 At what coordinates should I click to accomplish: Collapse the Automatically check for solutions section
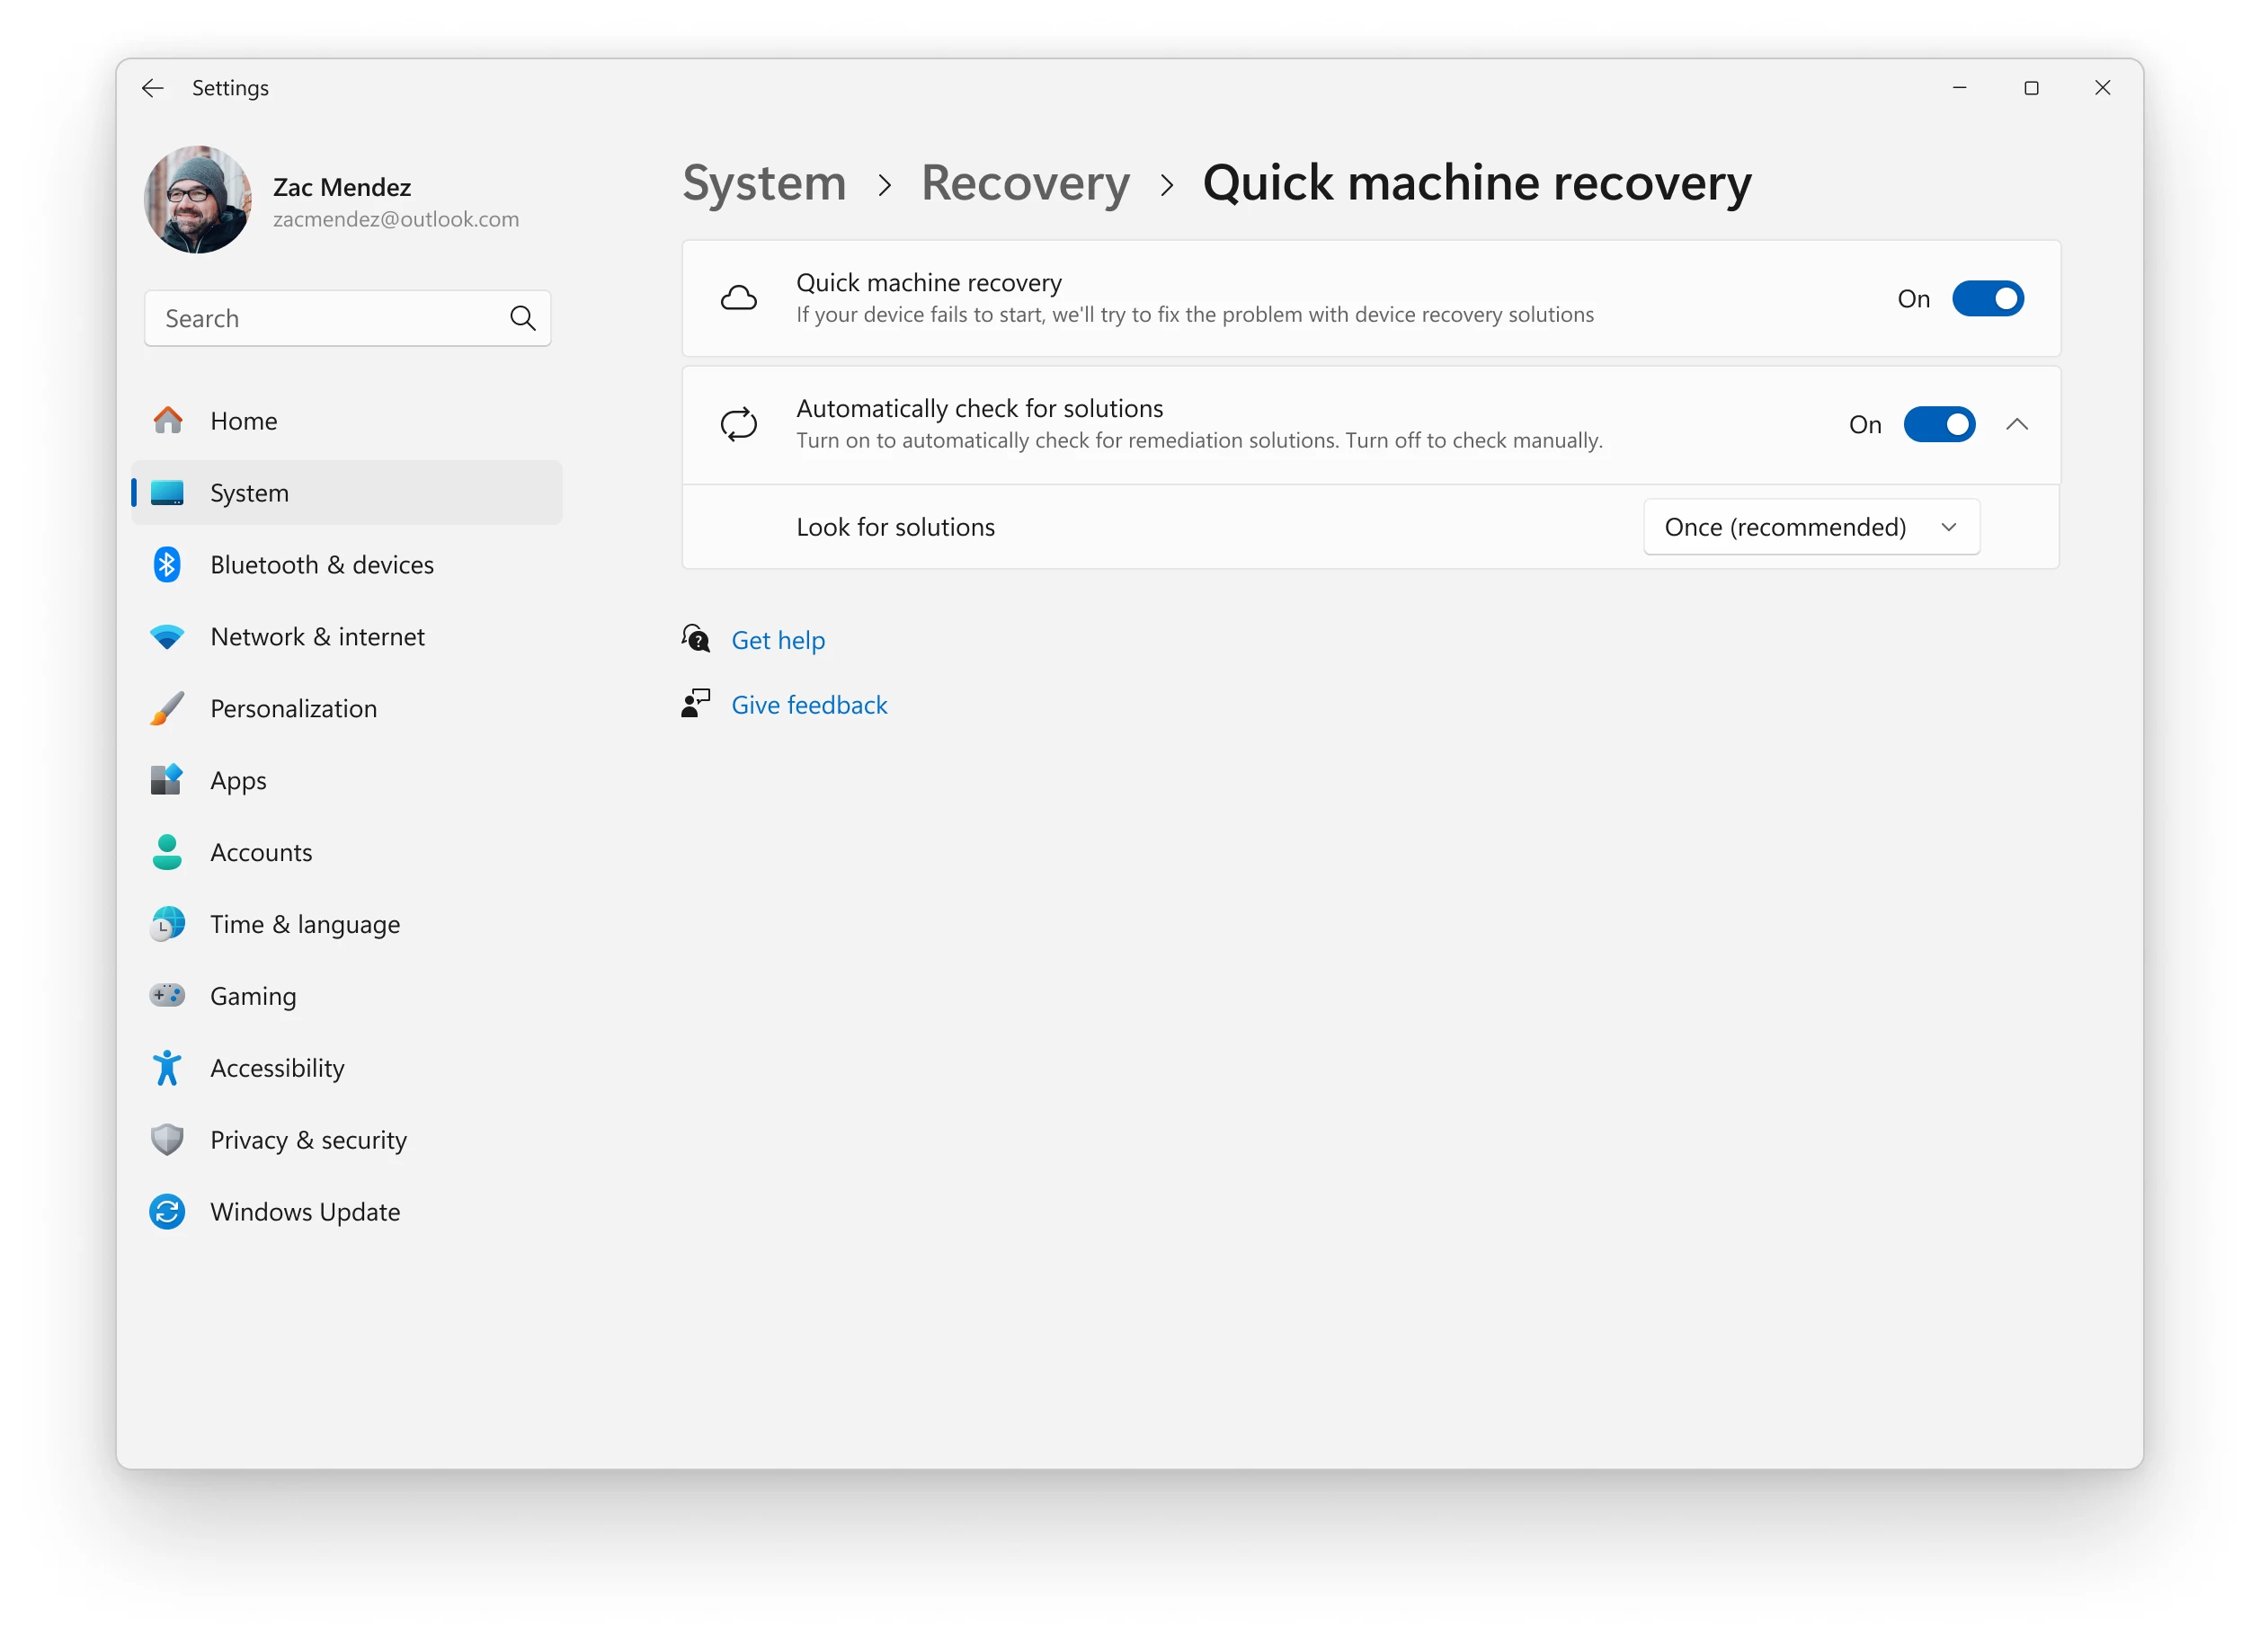tap(2017, 423)
